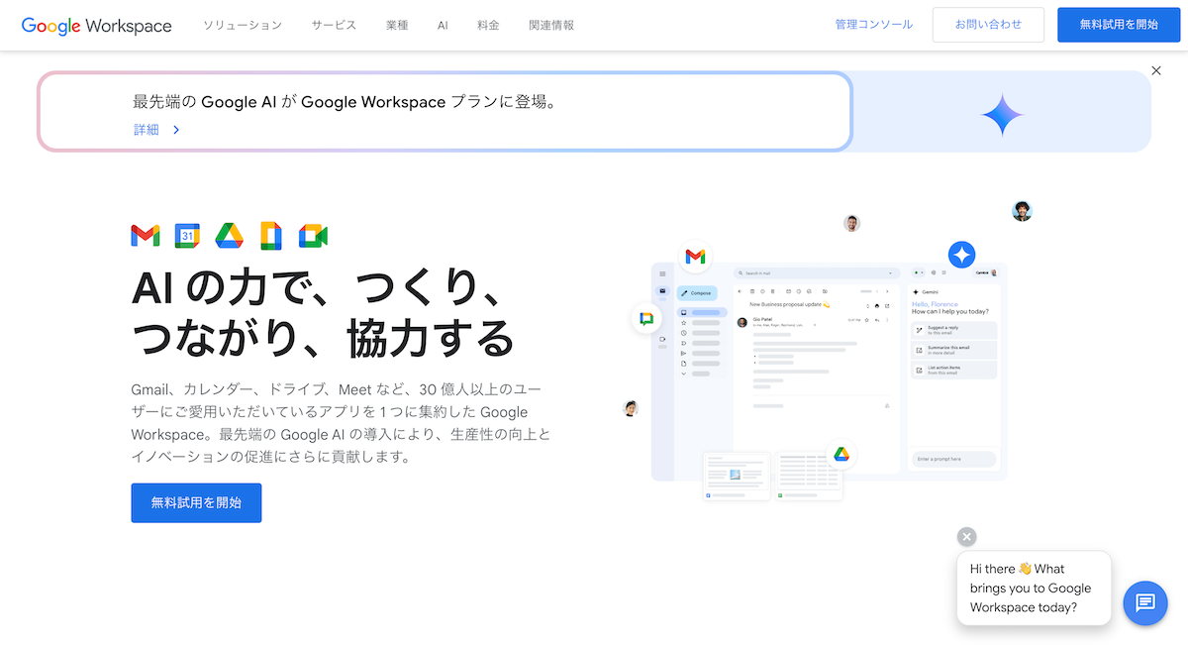
Task: Click the Gmail icon above the headline
Action: click(145, 235)
